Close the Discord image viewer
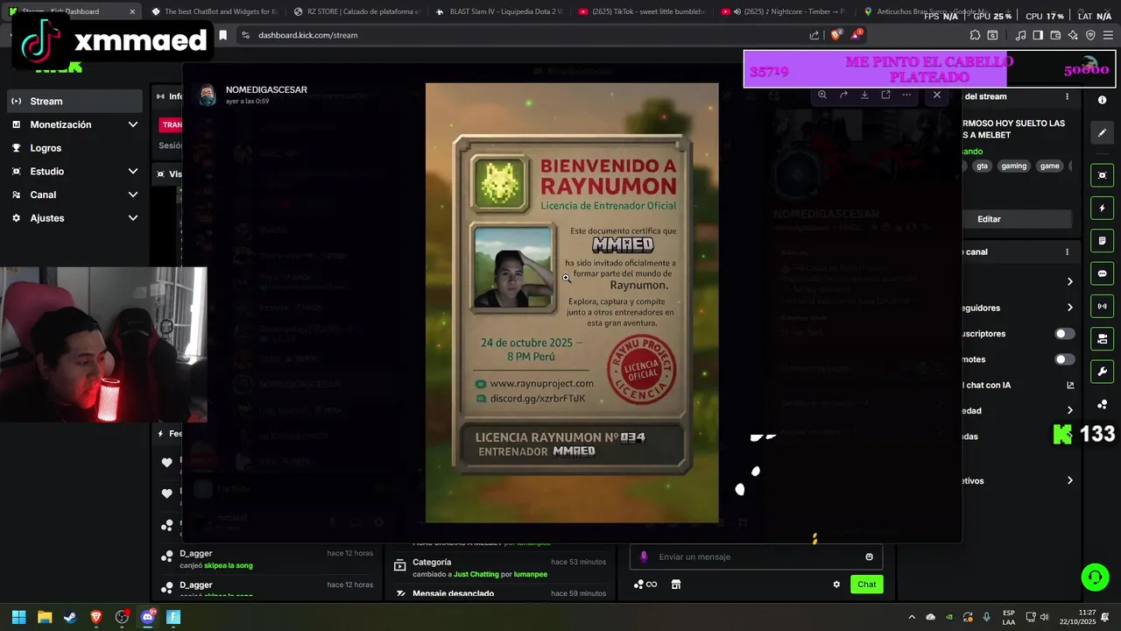Image resolution: width=1121 pixels, height=631 pixels. pyautogui.click(x=937, y=95)
